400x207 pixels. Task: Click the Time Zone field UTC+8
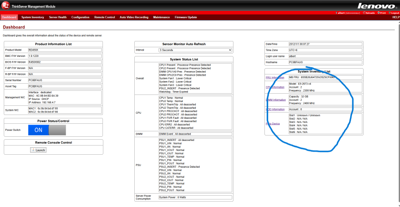pyautogui.click(x=325, y=50)
